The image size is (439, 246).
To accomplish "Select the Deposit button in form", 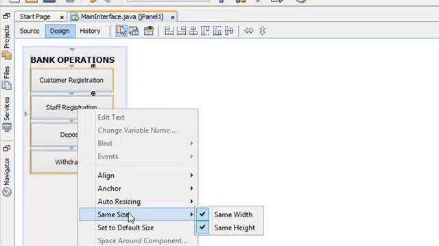I will tap(54, 135).
